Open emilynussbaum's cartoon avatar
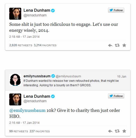 15,80
